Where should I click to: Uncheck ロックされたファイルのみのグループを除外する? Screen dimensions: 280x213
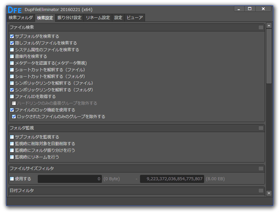pyautogui.click(x=14, y=117)
